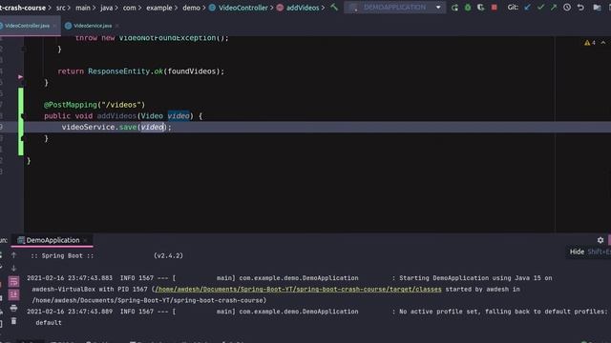
Task: Click the VideoController breadcrumb
Action: coord(239,8)
